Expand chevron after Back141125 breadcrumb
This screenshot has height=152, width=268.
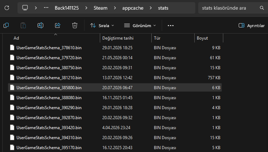click(x=86, y=8)
